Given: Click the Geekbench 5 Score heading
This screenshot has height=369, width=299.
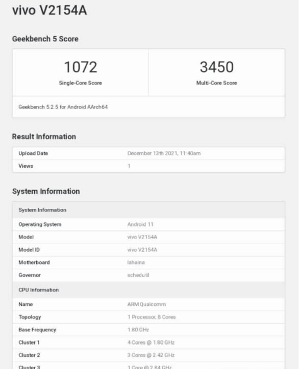Looking at the screenshot, I should click(45, 39).
